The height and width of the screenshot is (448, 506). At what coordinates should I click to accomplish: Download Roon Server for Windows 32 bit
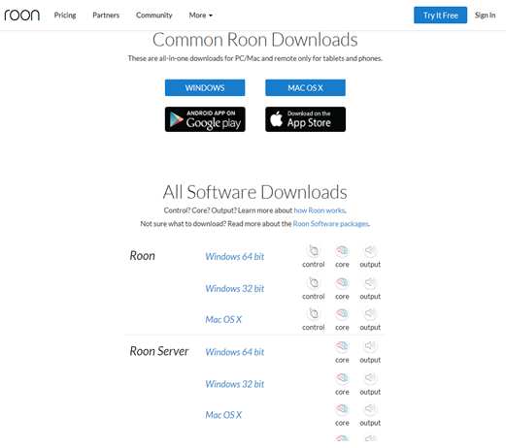pos(235,384)
